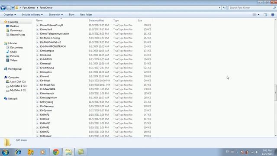277x156 pixels.
Task: Open Google Chrome from the taskbar
Action: (56, 152)
